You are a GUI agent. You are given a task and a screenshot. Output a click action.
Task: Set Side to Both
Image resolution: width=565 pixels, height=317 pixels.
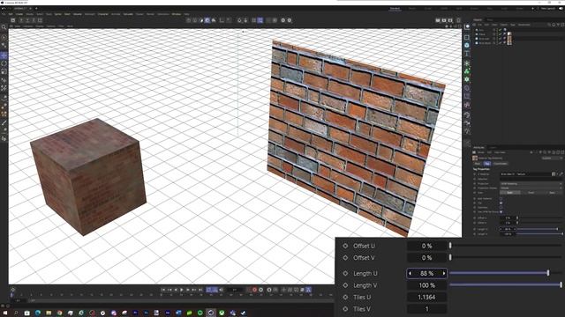tap(509, 193)
